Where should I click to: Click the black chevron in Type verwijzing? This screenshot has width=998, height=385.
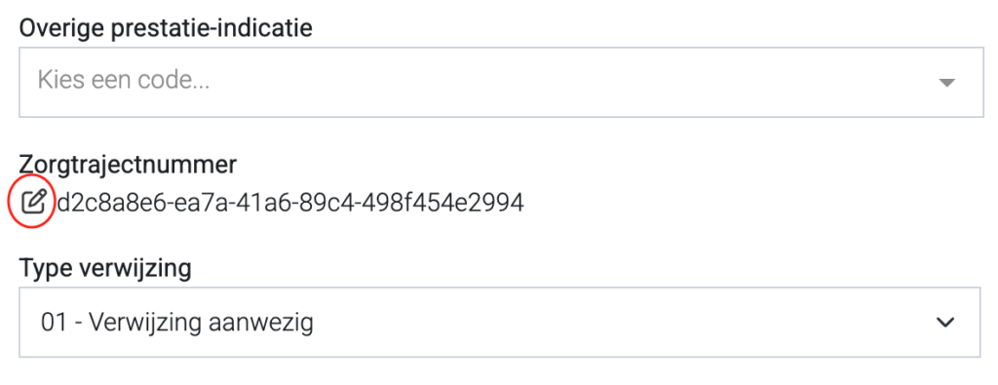click(945, 323)
